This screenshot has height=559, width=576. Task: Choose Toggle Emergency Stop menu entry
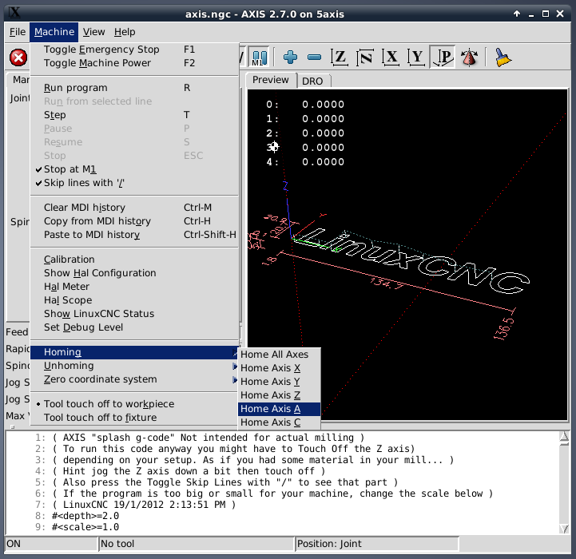pyautogui.click(x=134, y=50)
